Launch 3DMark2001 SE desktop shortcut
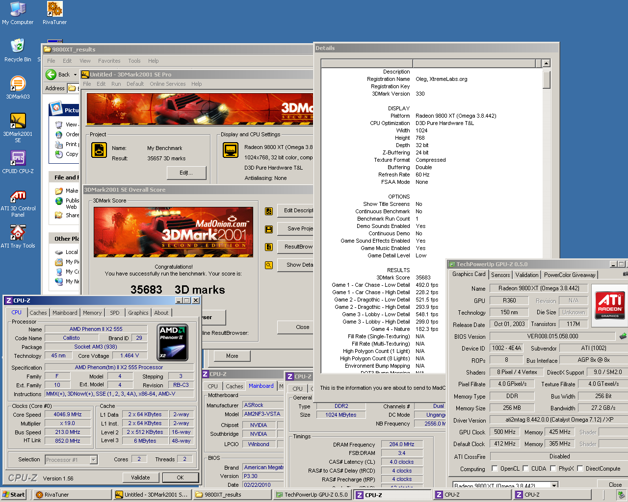628x502 pixels. [18, 127]
